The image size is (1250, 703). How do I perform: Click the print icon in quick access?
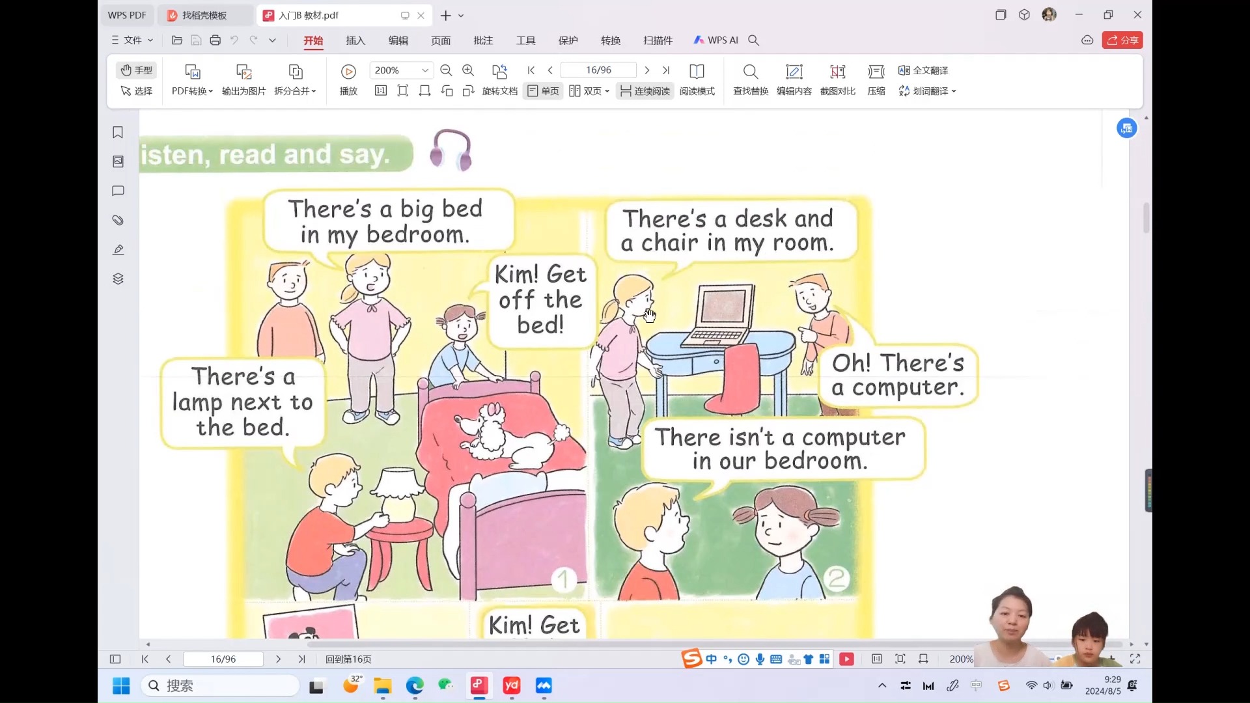coord(215,40)
